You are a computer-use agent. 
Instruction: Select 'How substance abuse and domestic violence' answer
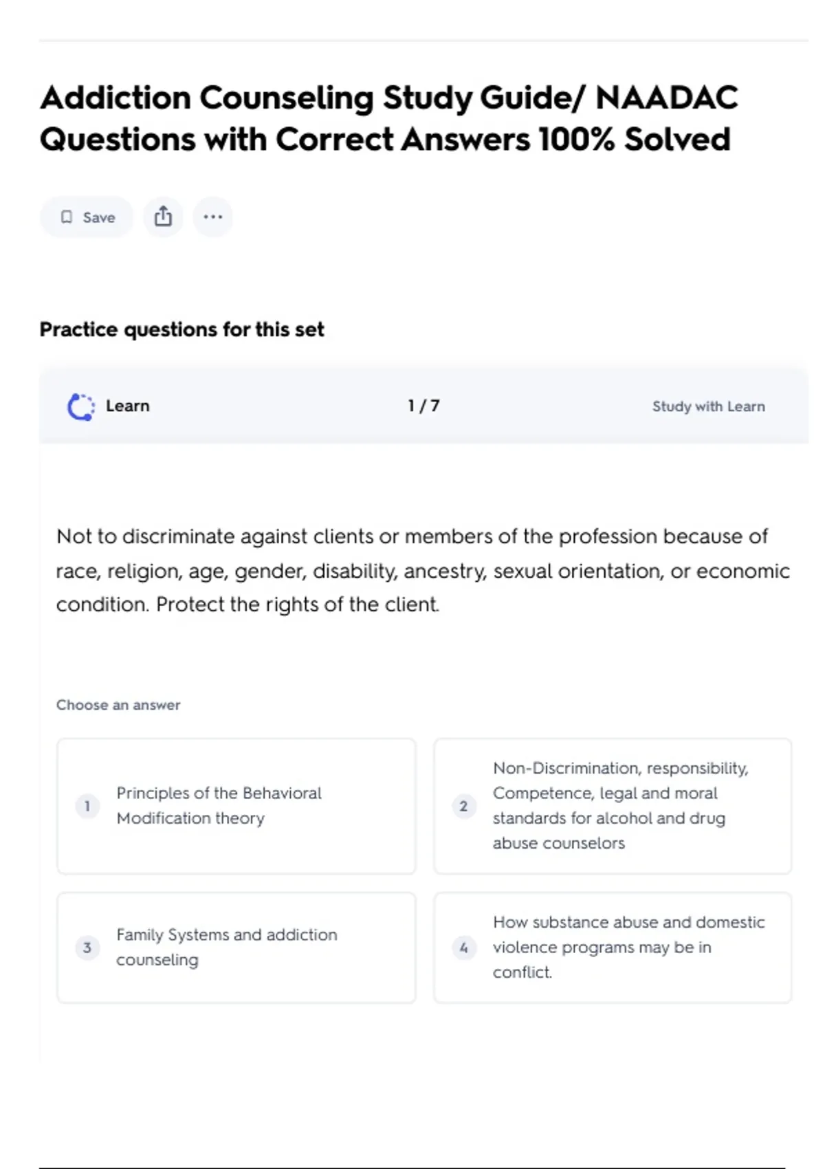point(628,948)
